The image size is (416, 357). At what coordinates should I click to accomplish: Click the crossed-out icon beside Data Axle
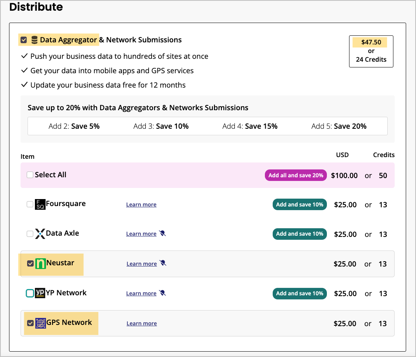pos(163,234)
